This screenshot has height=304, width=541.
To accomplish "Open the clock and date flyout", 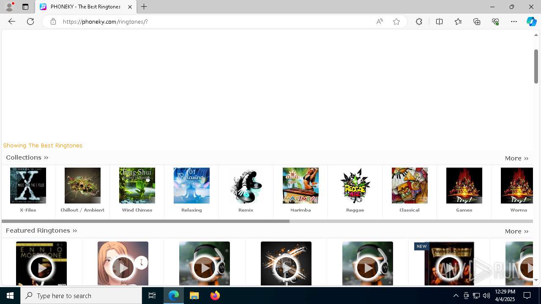I will pyautogui.click(x=505, y=296).
